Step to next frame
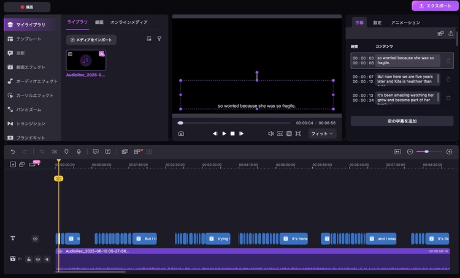Screen dimensions: 460x278 point(242,133)
